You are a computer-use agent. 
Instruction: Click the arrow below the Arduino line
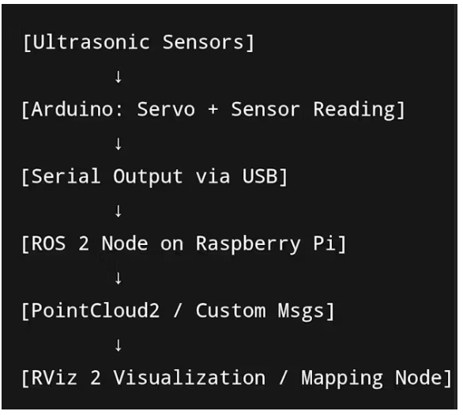point(119,144)
